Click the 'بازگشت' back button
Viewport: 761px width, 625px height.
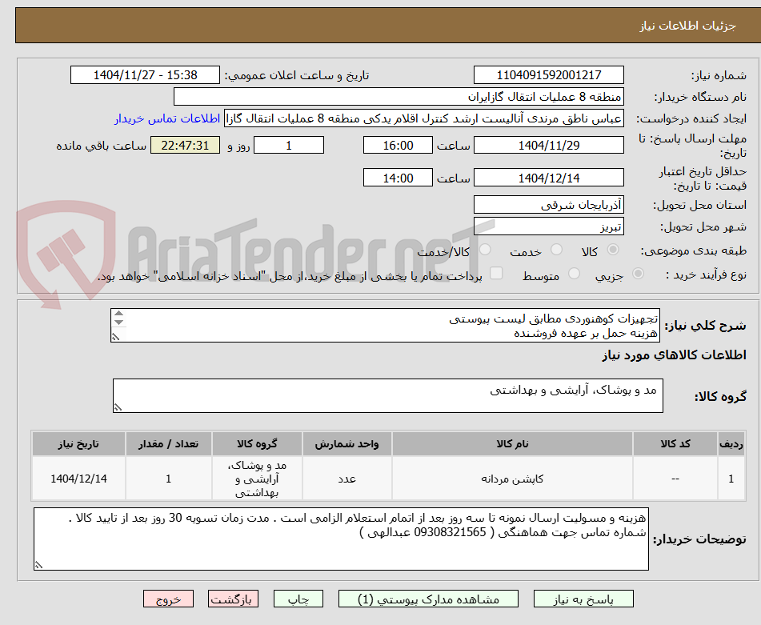[233, 599]
